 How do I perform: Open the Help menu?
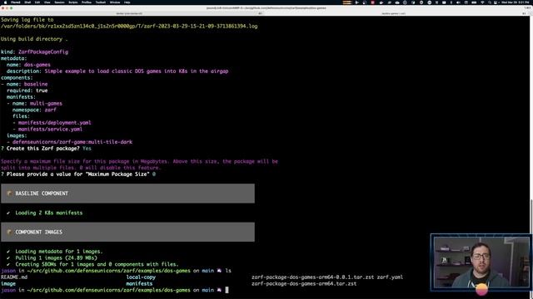coord(127,2)
